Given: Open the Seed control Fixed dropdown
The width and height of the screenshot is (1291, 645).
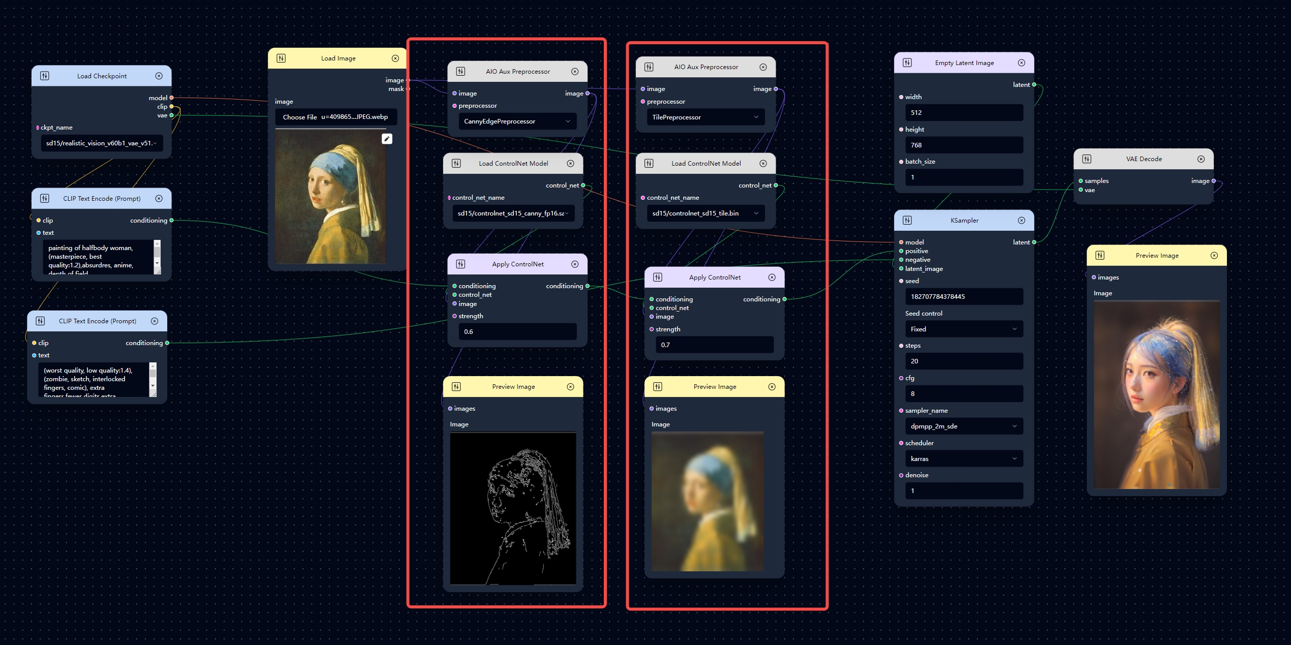Looking at the screenshot, I should pyautogui.click(x=964, y=329).
